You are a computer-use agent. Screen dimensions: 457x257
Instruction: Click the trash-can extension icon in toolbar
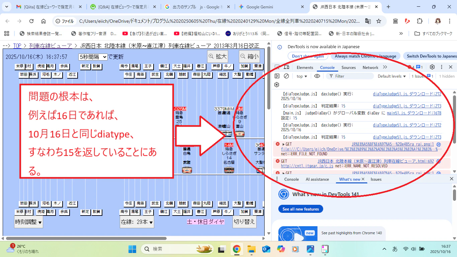point(395,21)
